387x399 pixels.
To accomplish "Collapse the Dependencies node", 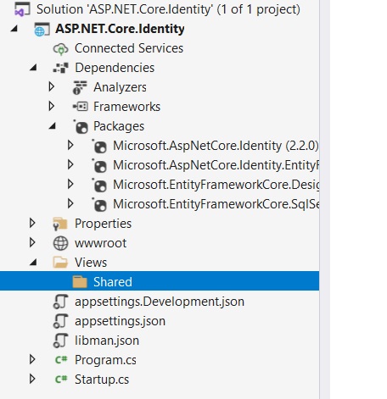I will [33, 68].
